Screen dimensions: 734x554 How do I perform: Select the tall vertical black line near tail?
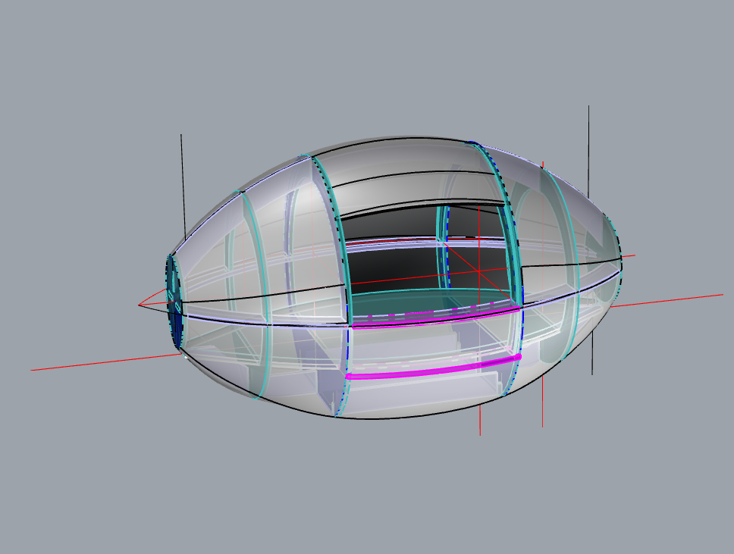pyautogui.click(x=589, y=152)
